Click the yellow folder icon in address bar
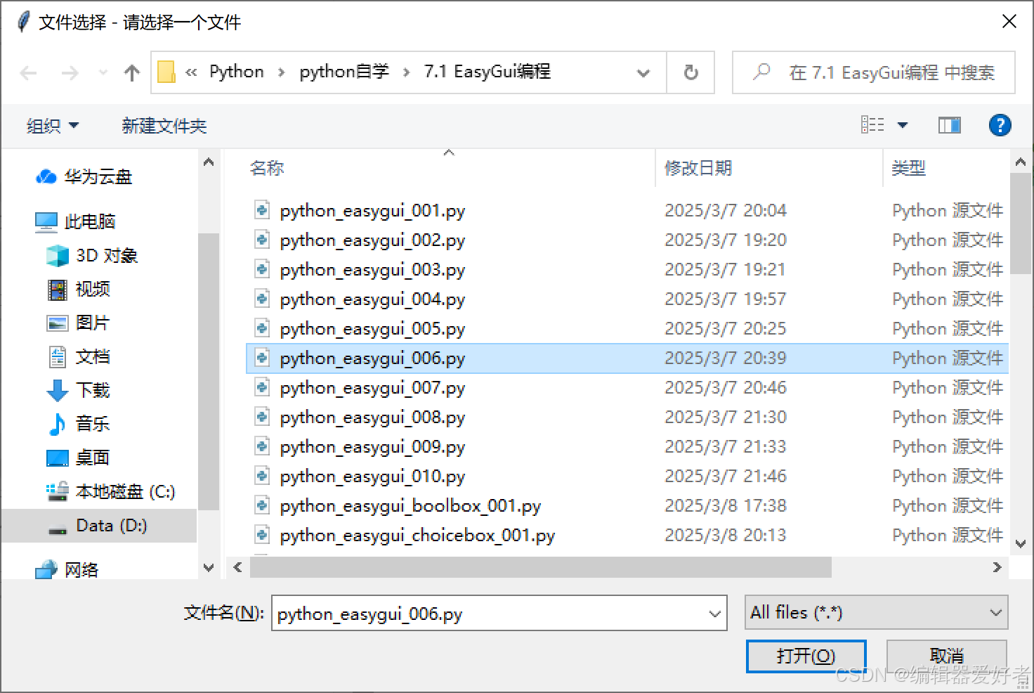1034x693 pixels. (x=166, y=71)
